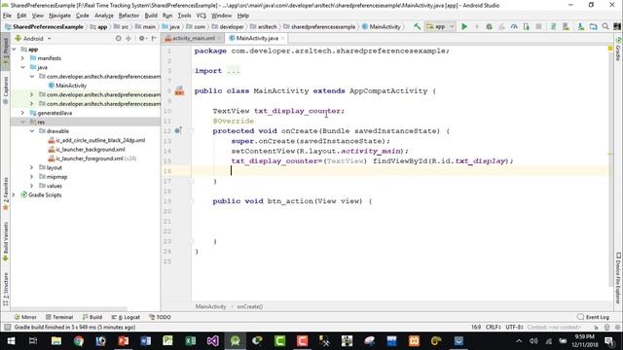Expand the manifests folder
This screenshot has height=350, width=623.
(22, 58)
